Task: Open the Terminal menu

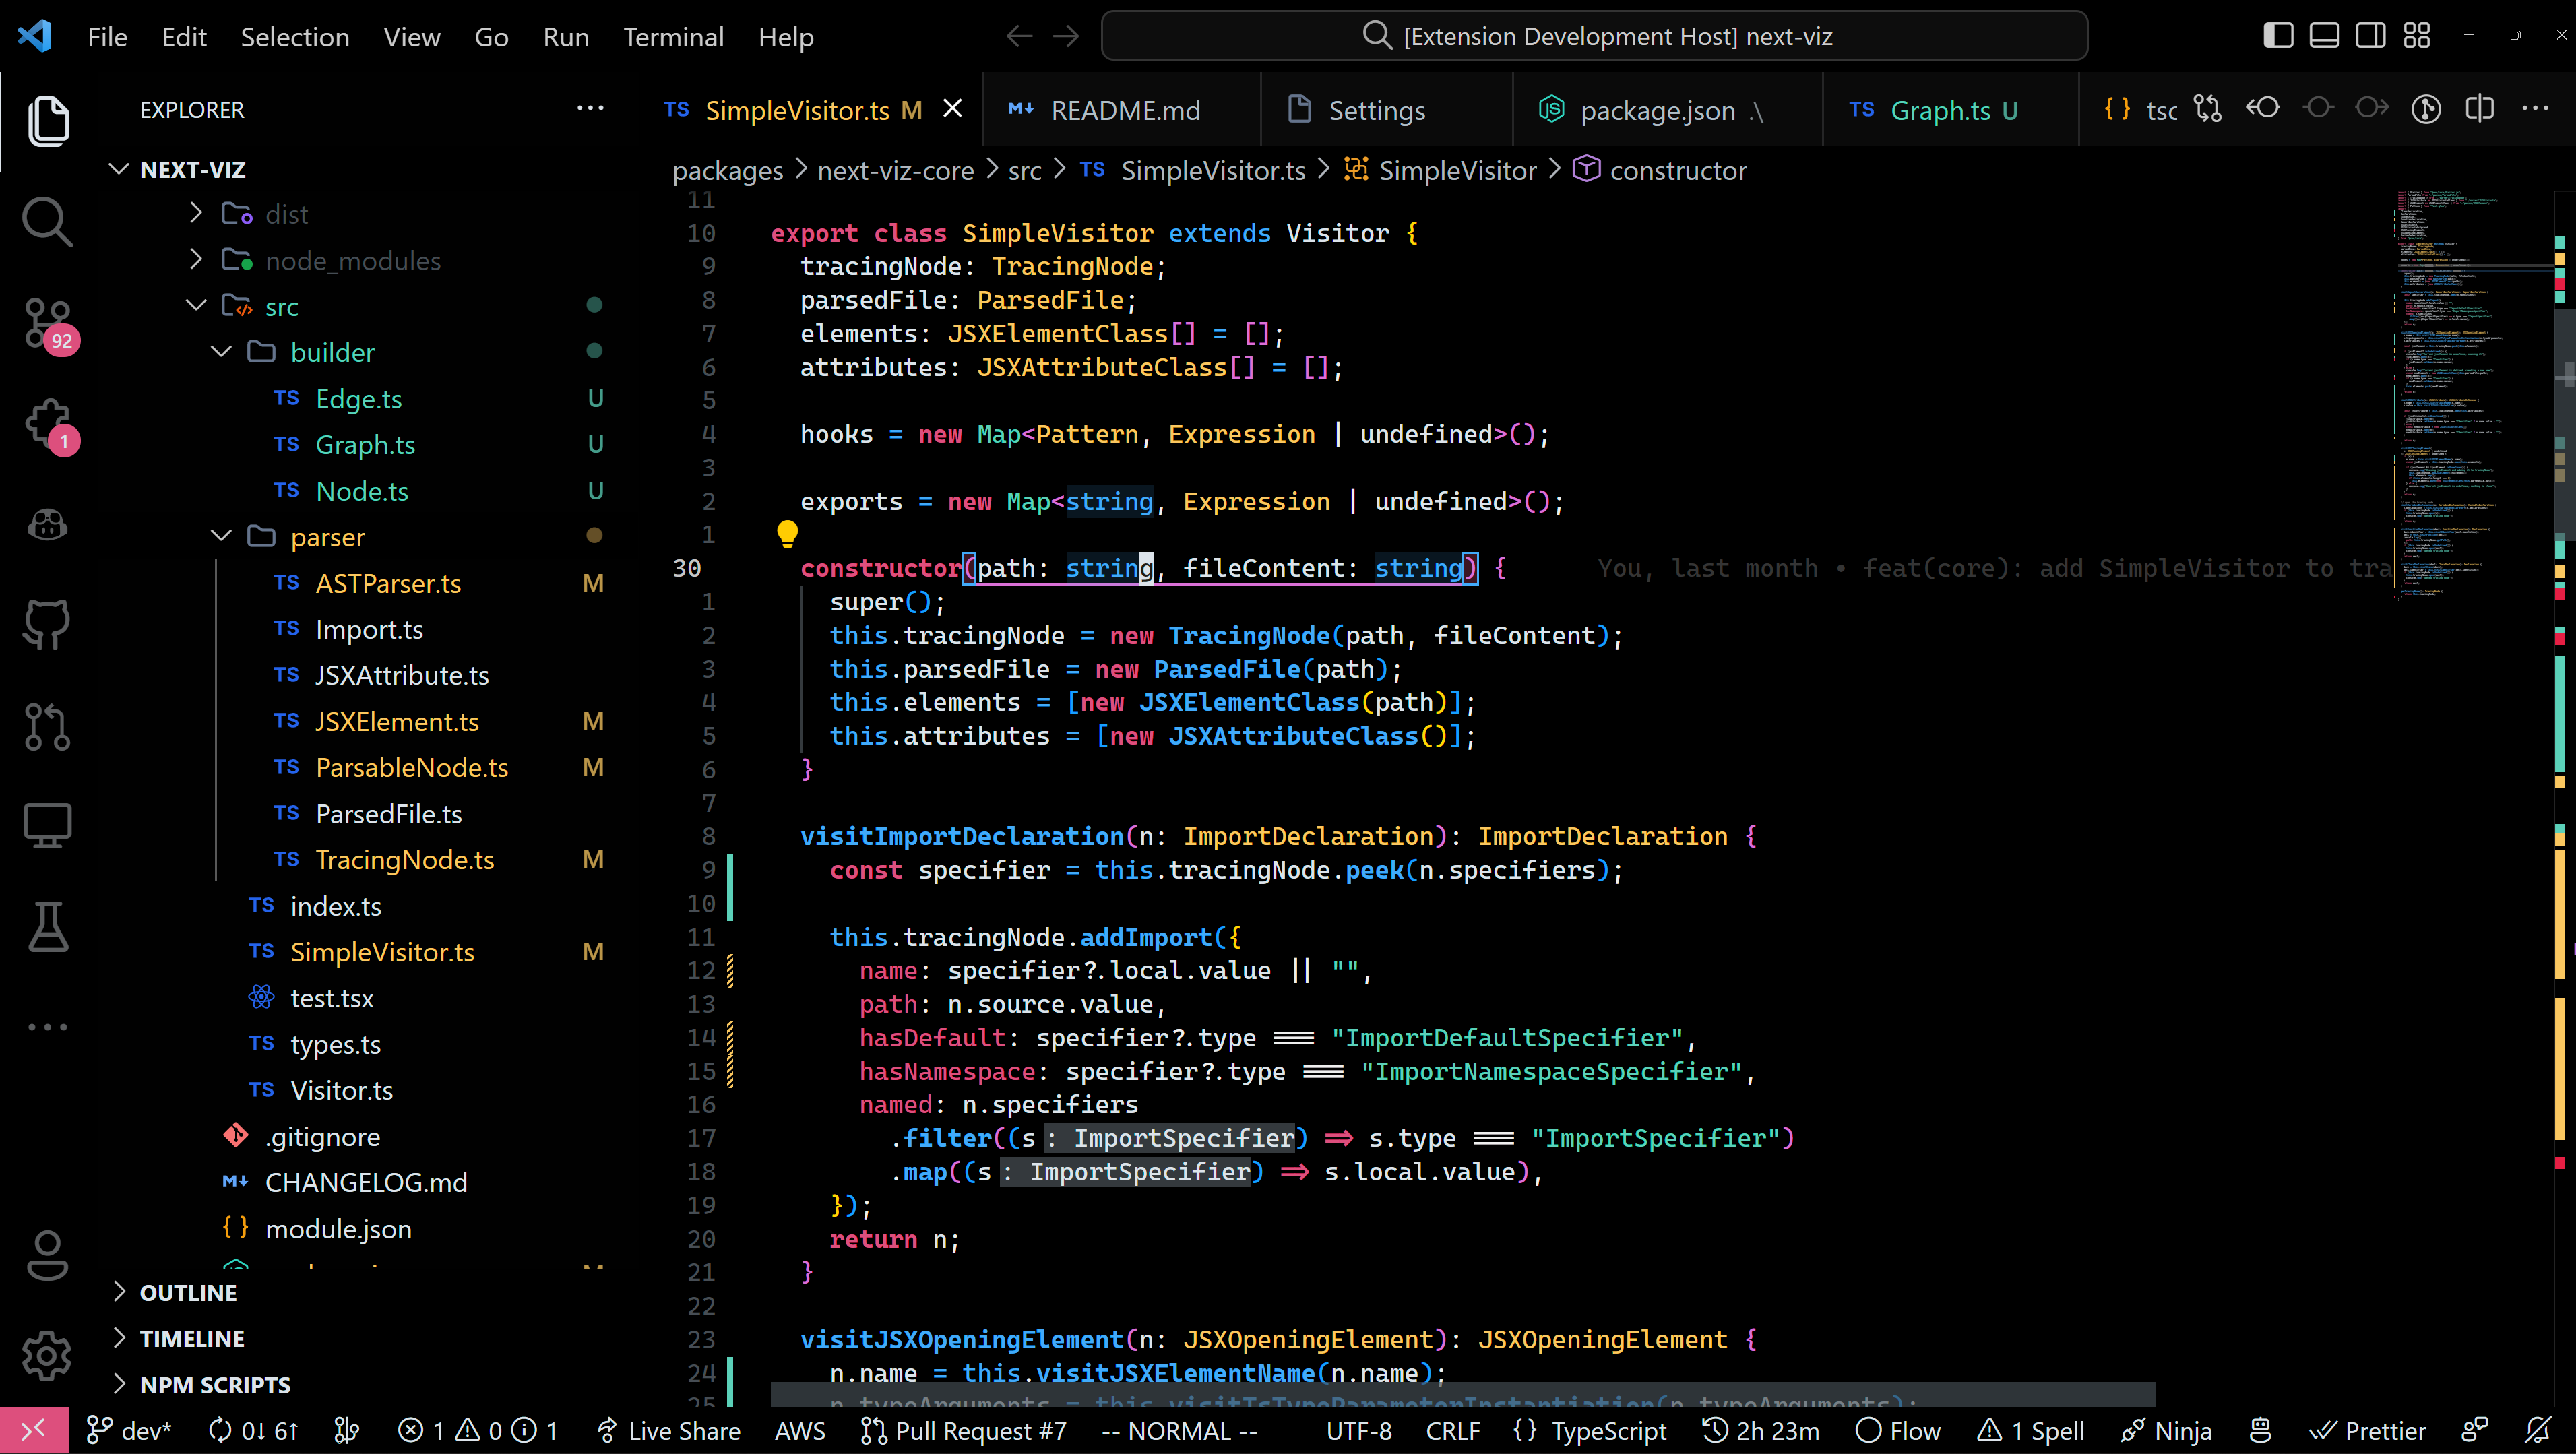Action: [x=673, y=37]
